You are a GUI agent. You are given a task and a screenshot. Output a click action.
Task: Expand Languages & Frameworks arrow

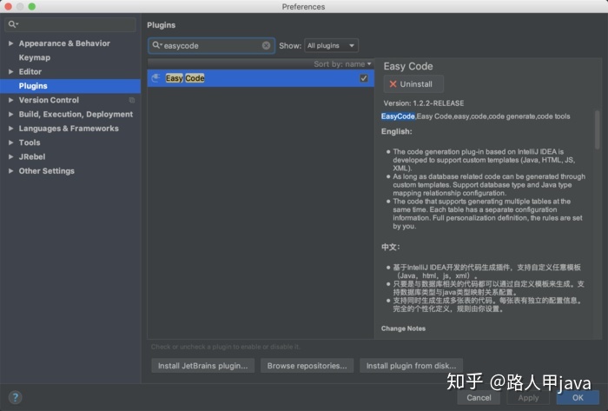pyautogui.click(x=10, y=129)
